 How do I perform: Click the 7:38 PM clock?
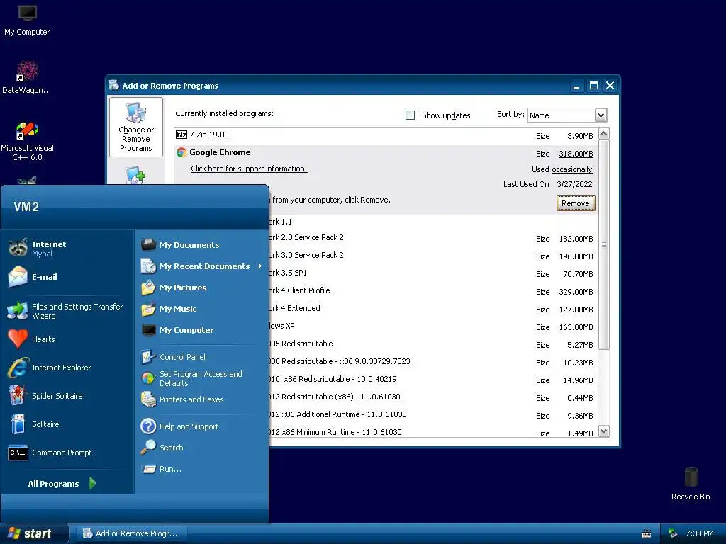700,533
